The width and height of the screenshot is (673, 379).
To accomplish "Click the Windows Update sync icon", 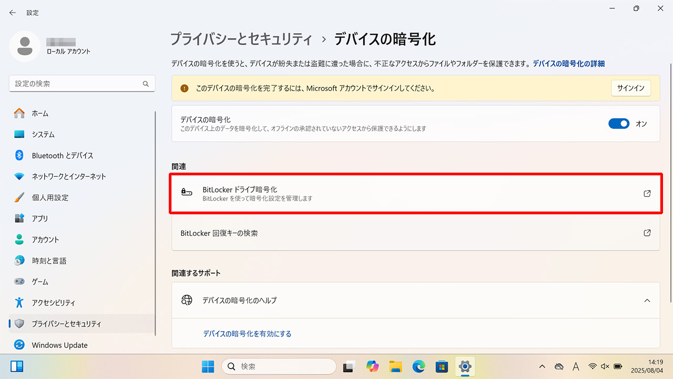I will point(19,345).
